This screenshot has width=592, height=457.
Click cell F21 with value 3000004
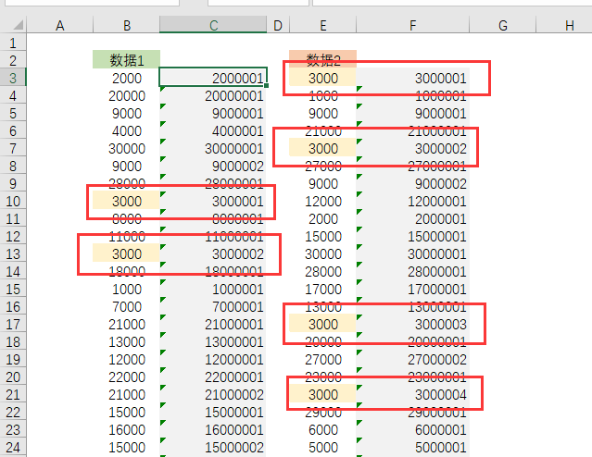(x=412, y=394)
